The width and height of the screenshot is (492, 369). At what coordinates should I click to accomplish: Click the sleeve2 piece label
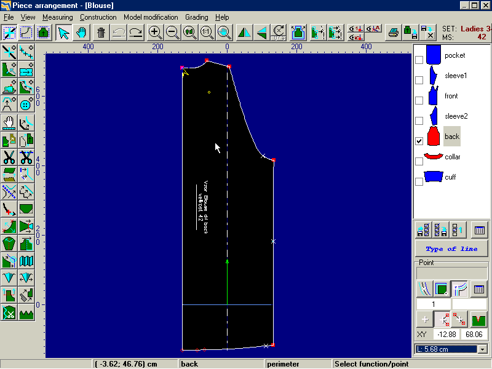(x=456, y=116)
